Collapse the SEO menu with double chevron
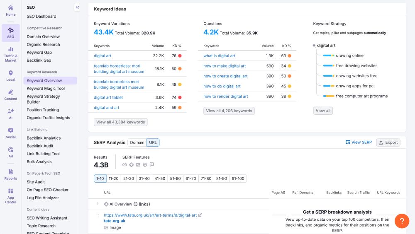Image resolution: width=415 pixels, height=234 pixels. tap(77, 7)
